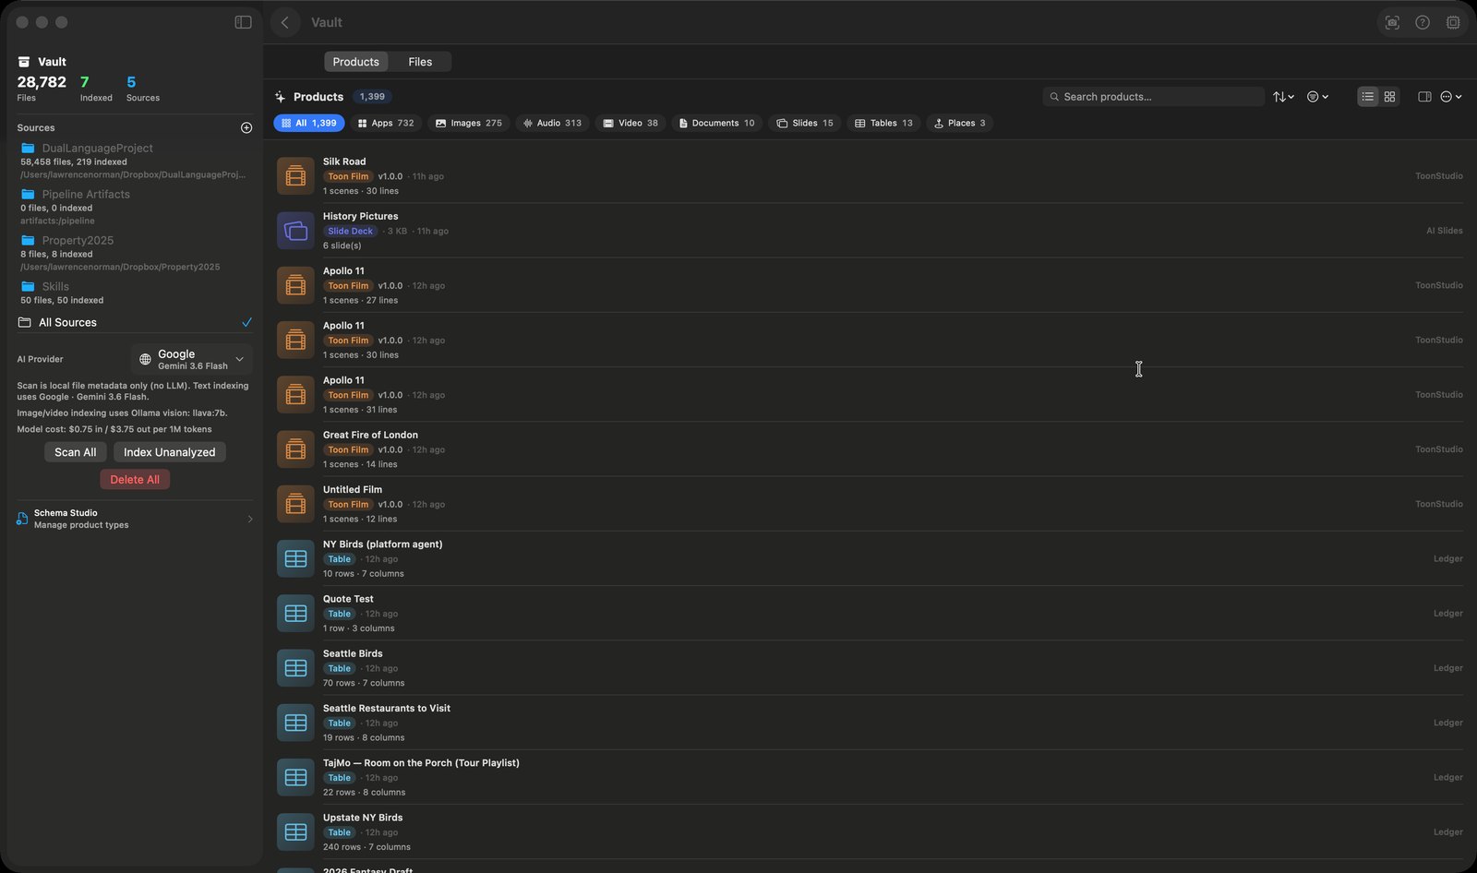The height and width of the screenshot is (873, 1477).
Task: Filter products by Tables 13
Action: (883, 123)
